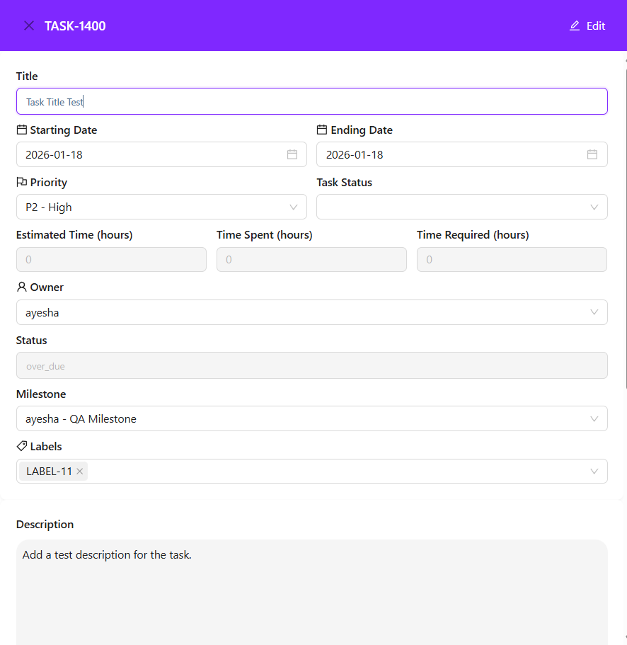The height and width of the screenshot is (645, 627).
Task: Open the empty Task Status dropdown
Action: tap(461, 207)
